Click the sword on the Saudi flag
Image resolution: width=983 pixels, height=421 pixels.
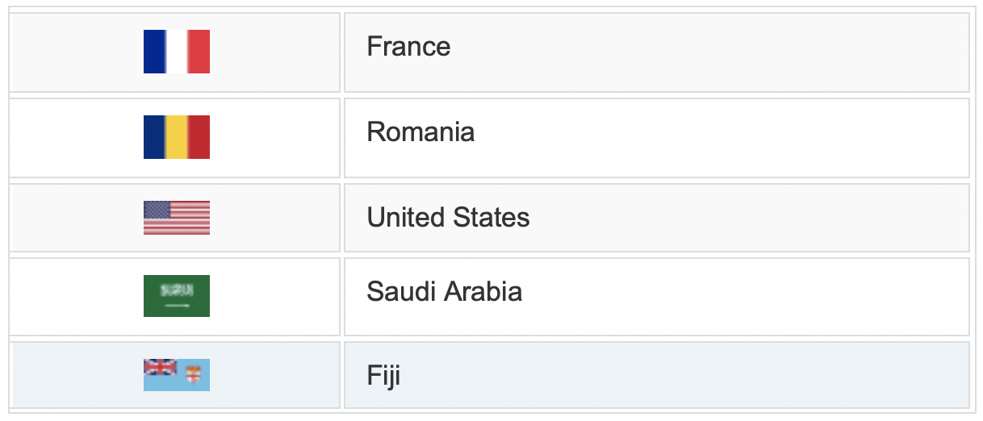[x=177, y=306]
